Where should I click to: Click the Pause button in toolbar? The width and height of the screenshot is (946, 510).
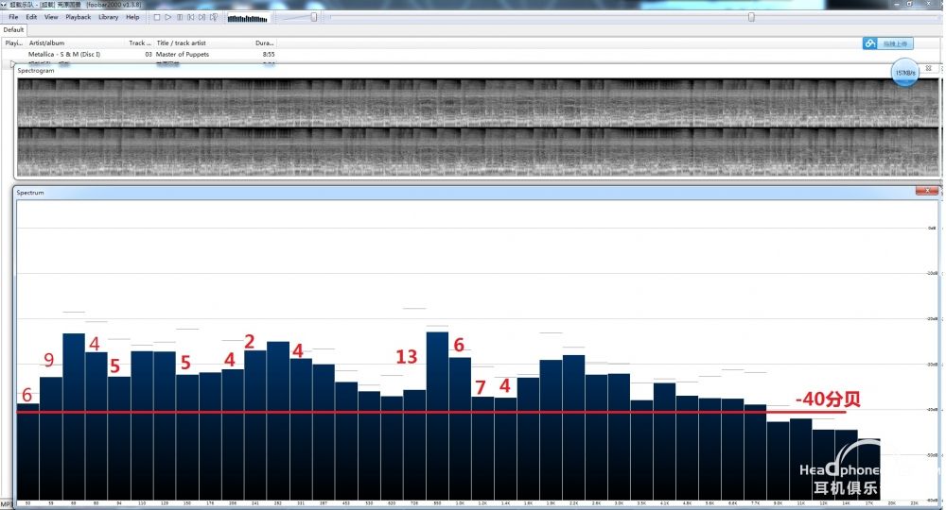[180, 17]
